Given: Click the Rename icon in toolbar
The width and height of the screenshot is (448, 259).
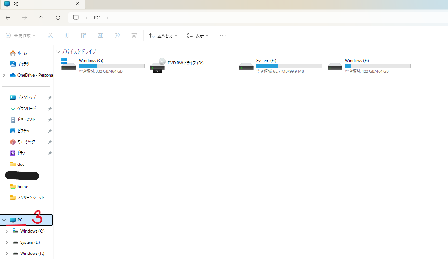Looking at the screenshot, I should [x=101, y=36].
